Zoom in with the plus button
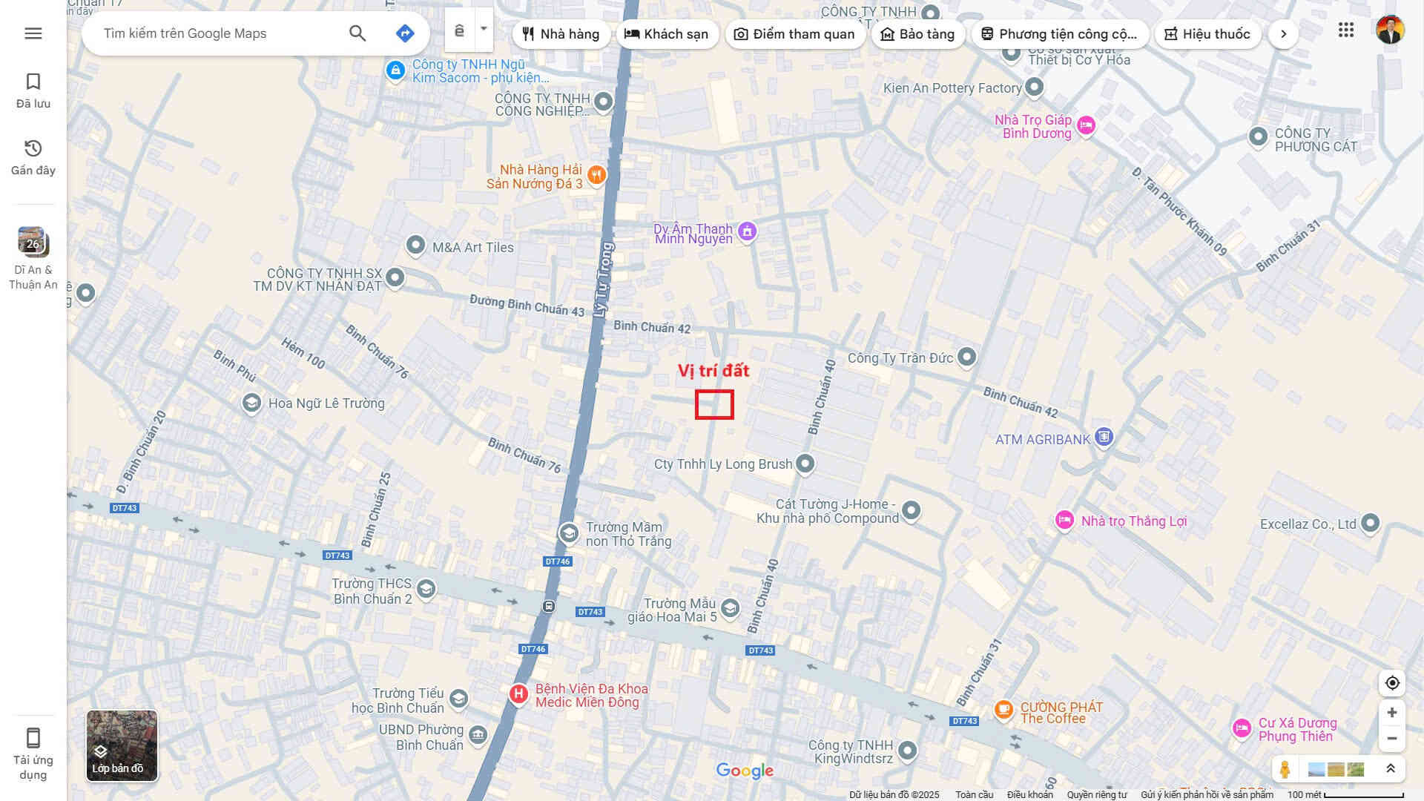1424x801 pixels. [x=1392, y=713]
